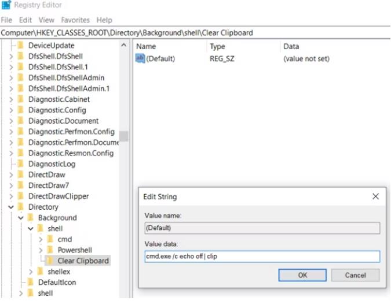Click the shellex folder icon
This screenshot has height=301, width=391.
41,272
